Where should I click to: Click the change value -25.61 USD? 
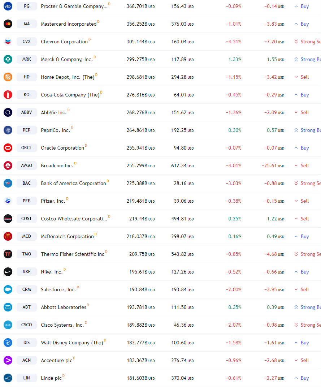coord(273,165)
